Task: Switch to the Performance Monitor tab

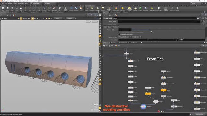Action: 115,12
